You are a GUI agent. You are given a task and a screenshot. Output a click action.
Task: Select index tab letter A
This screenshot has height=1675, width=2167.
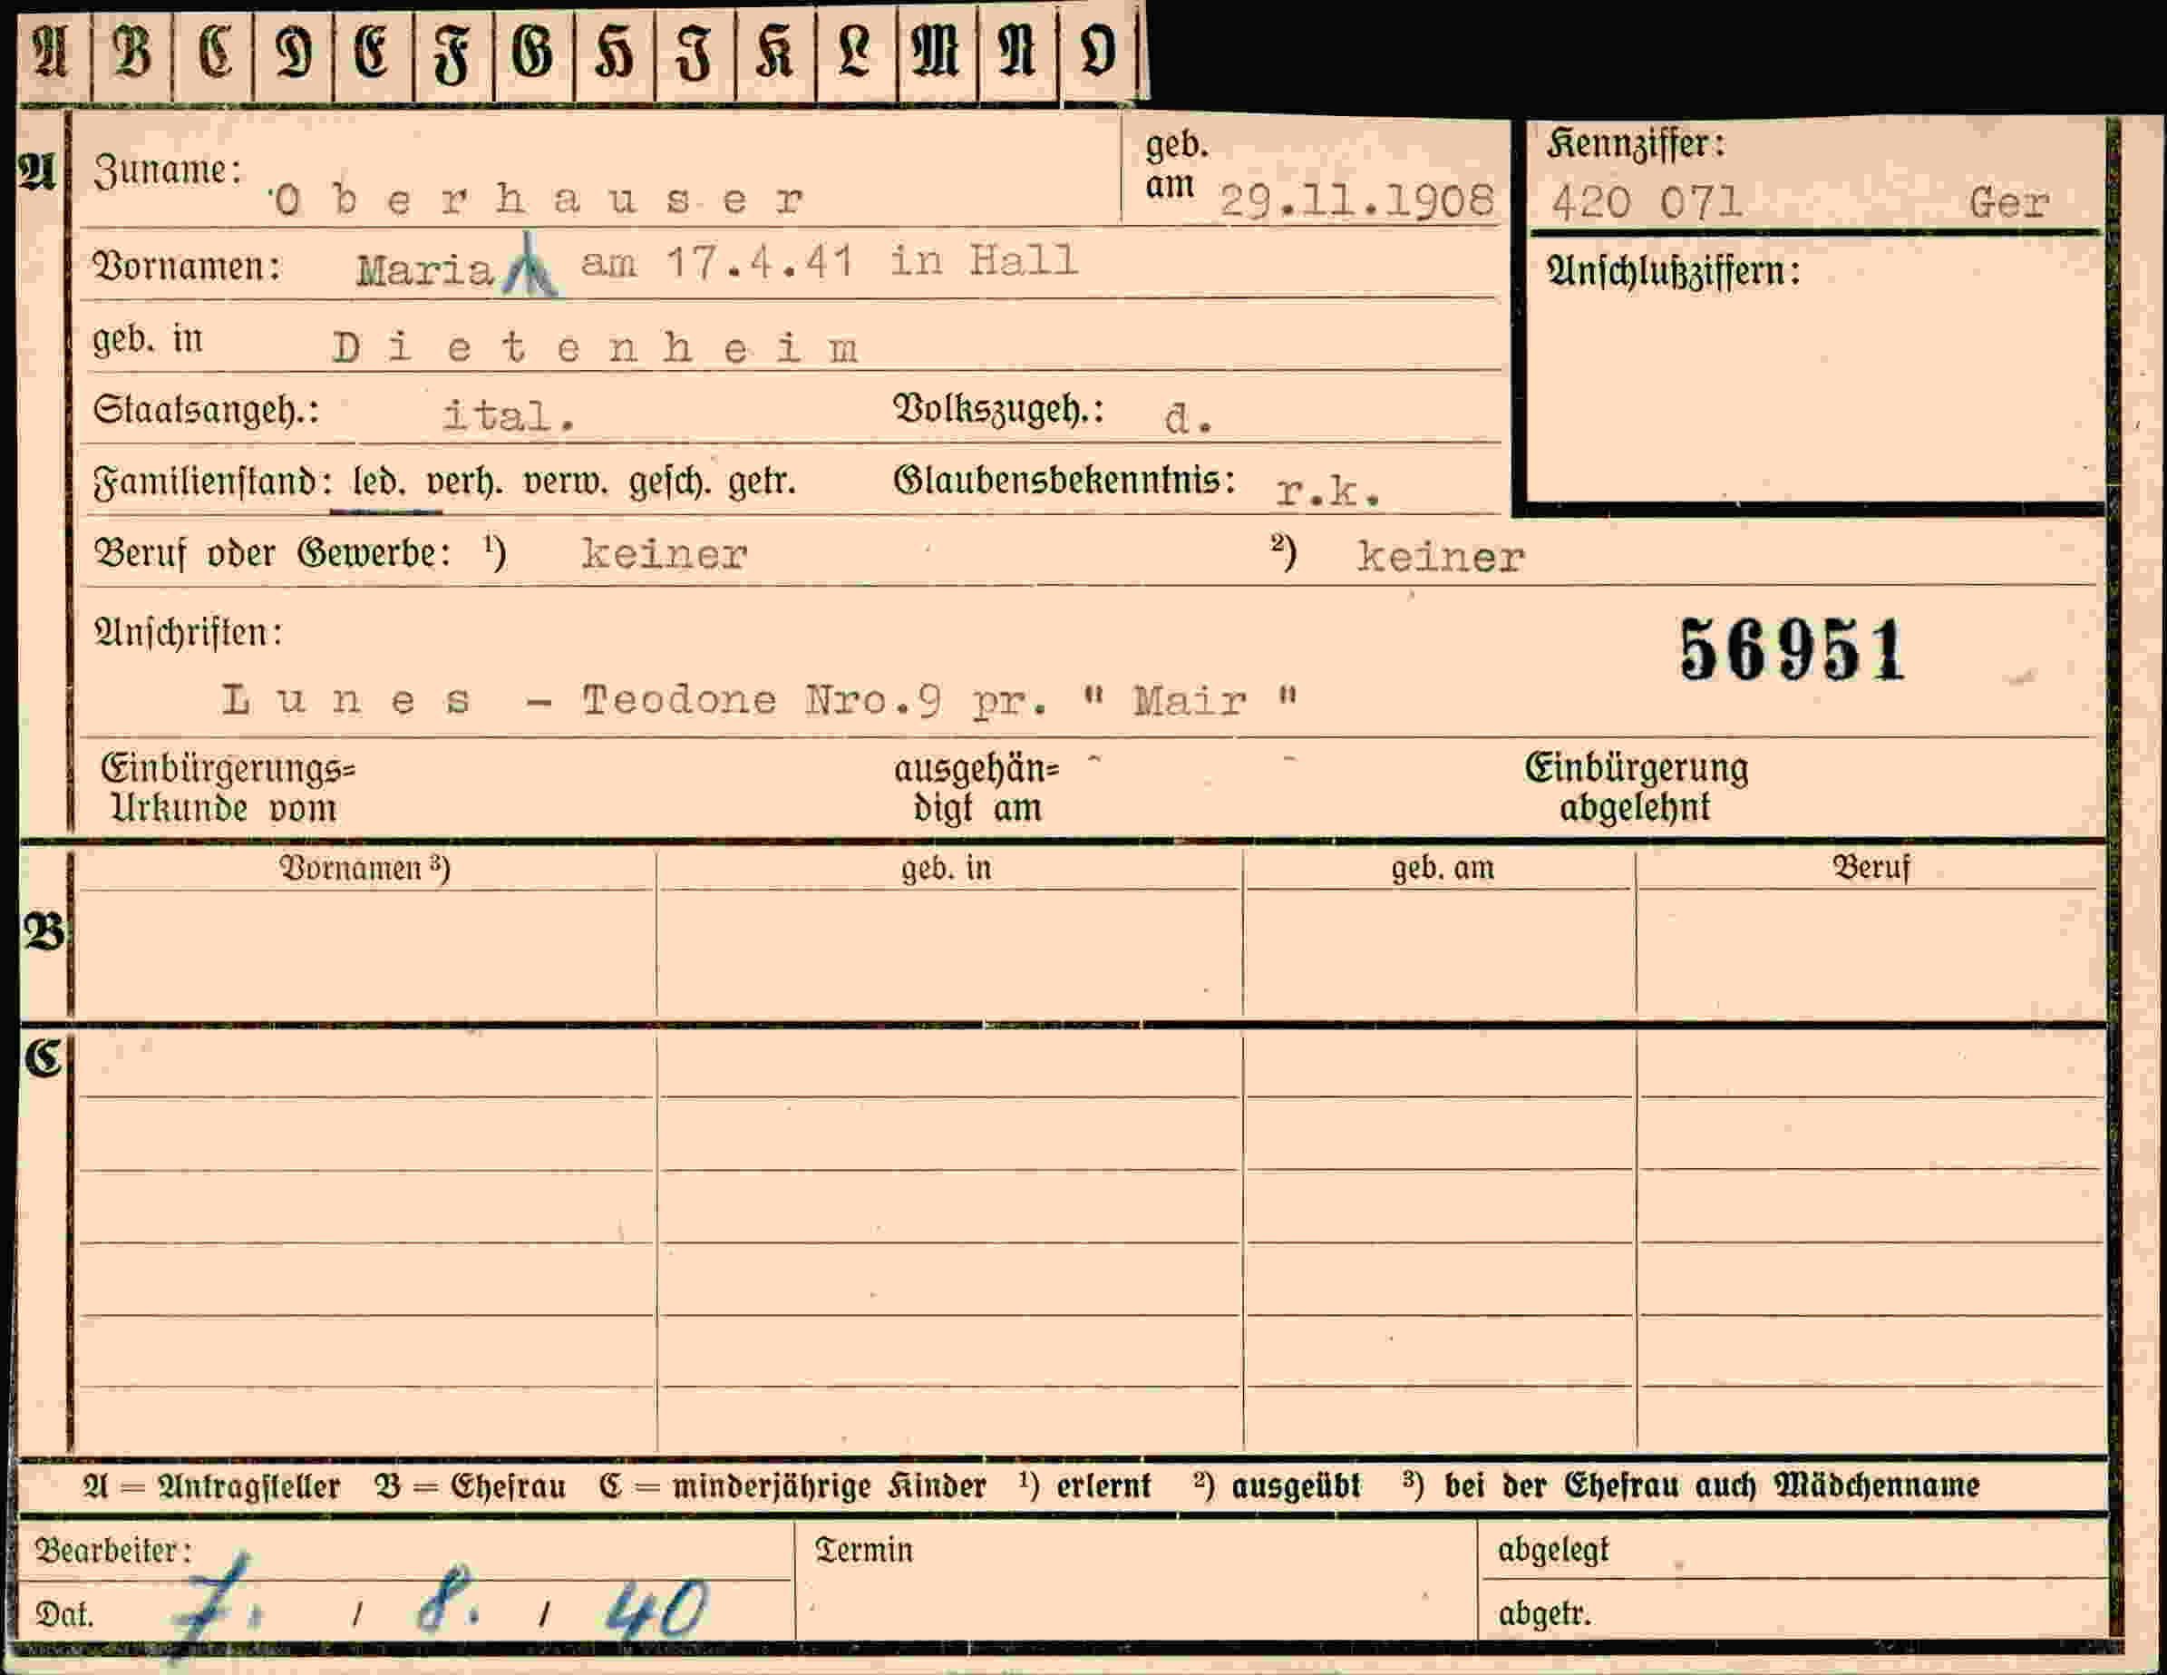click(x=52, y=51)
